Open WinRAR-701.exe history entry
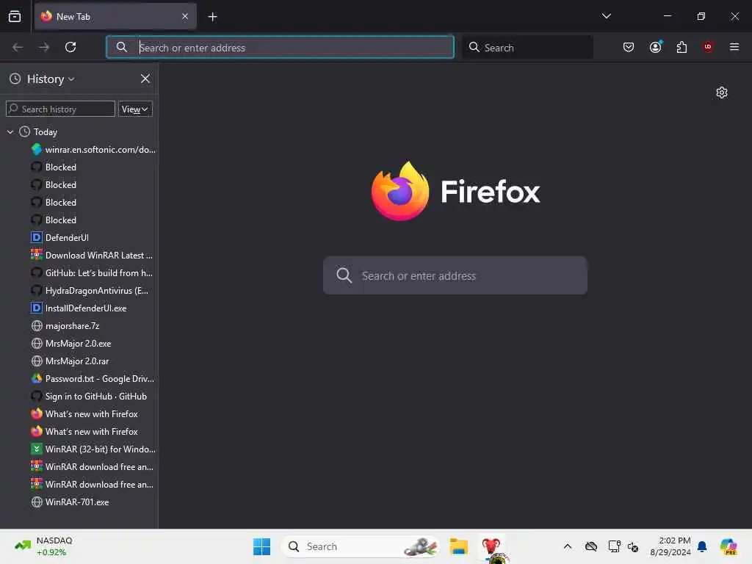 coord(70,502)
